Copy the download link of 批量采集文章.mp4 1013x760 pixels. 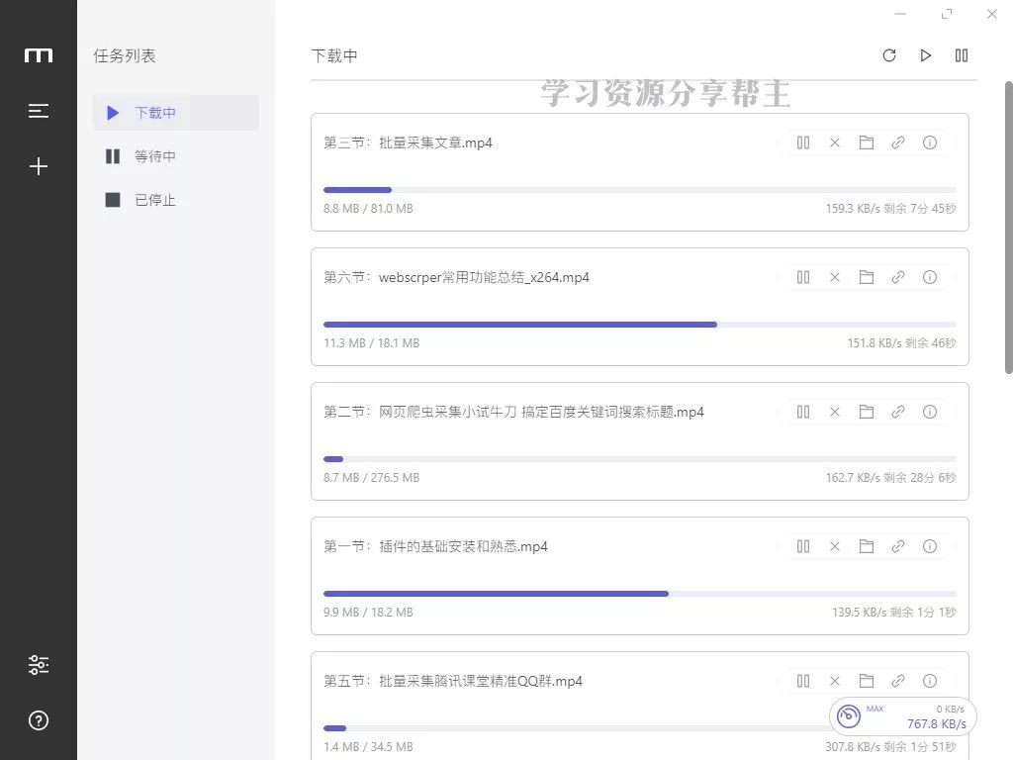(898, 142)
